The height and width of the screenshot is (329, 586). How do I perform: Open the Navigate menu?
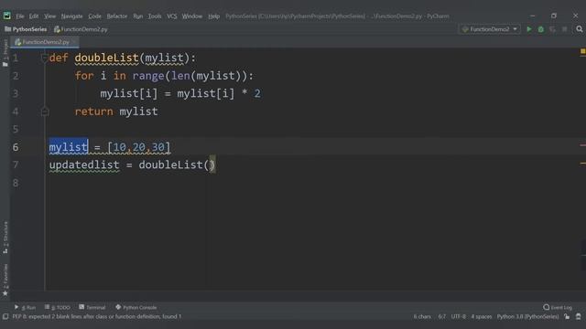coord(71,16)
